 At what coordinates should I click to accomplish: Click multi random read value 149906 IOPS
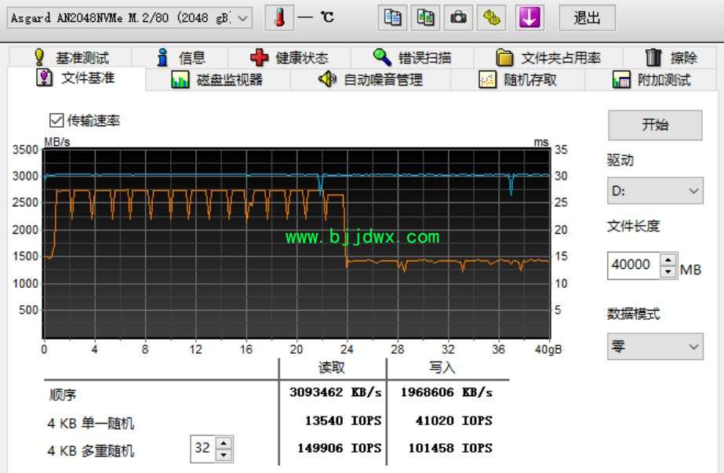click(x=340, y=448)
